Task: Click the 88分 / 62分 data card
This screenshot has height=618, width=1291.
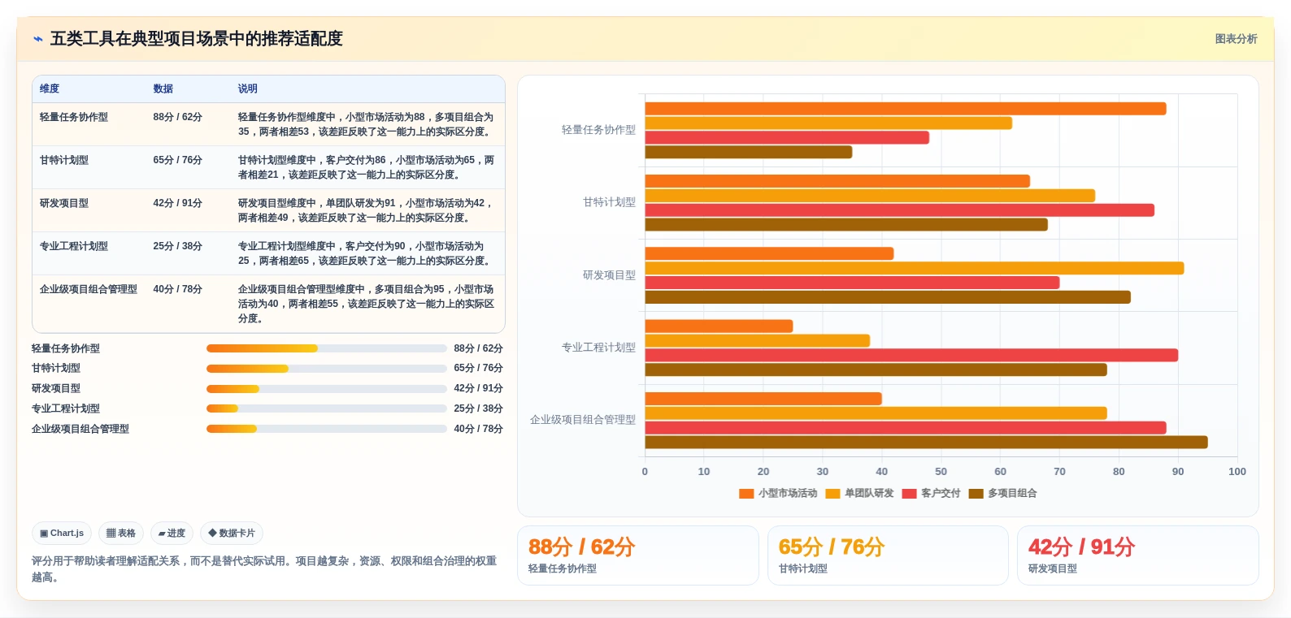Action: pos(638,555)
